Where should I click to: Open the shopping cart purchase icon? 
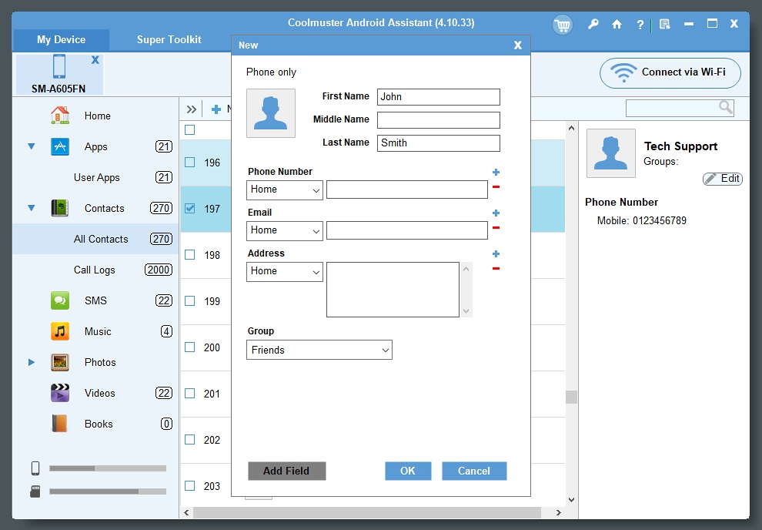(x=563, y=25)
